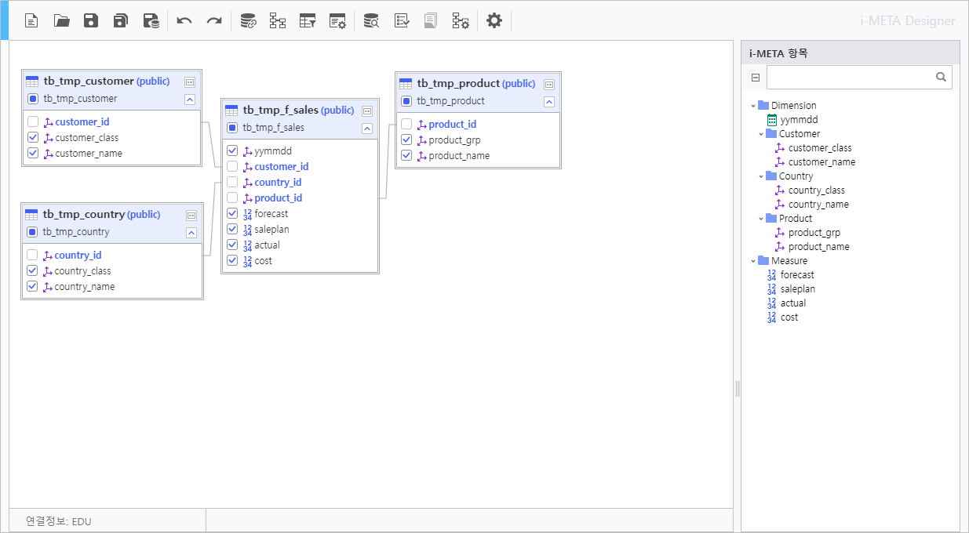Uncheck the saleplan column checkbox
The height and width of the screenshot is (533, 969).
pos(232,229)
